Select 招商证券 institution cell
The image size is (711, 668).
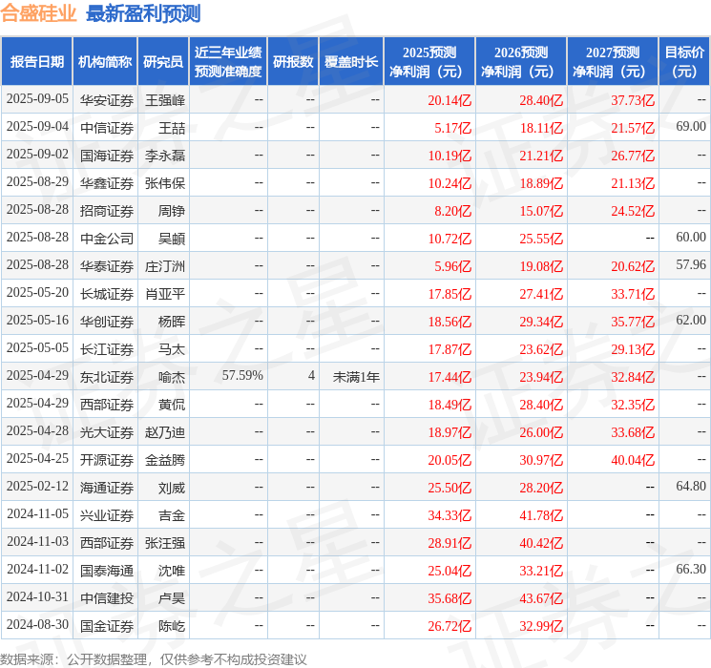[107, 211]
